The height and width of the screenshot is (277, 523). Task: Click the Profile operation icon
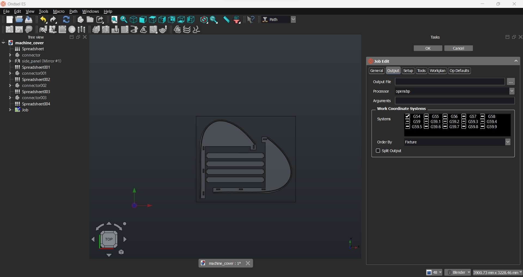(96, 29)
